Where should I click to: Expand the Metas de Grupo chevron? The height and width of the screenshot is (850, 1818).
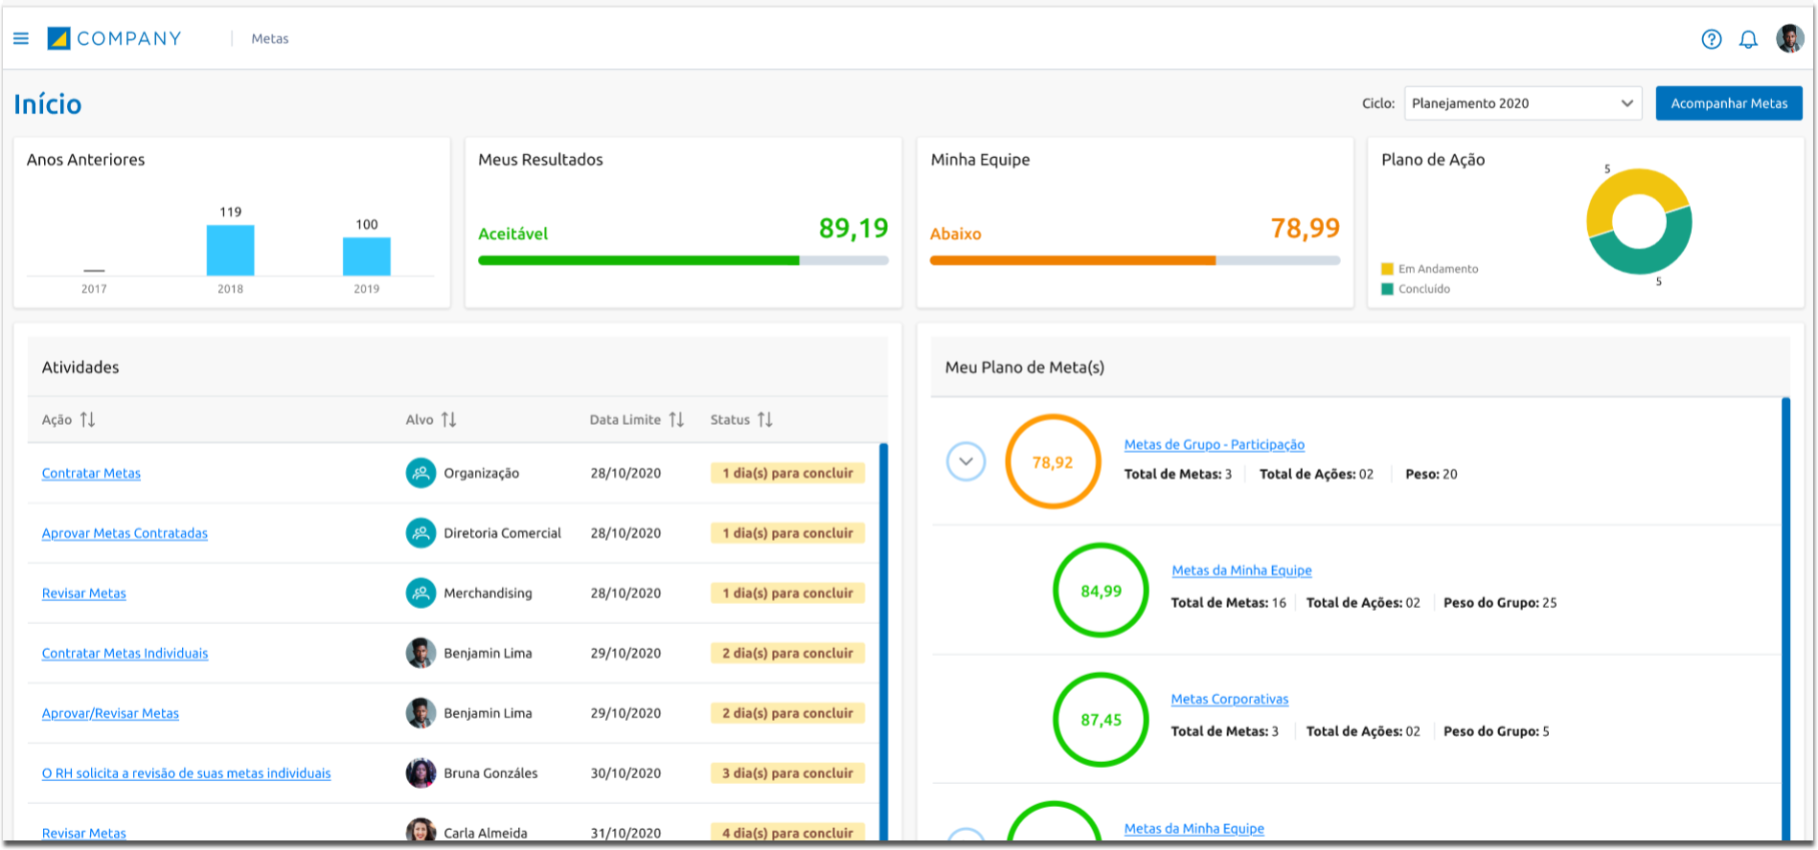point(966,461)
